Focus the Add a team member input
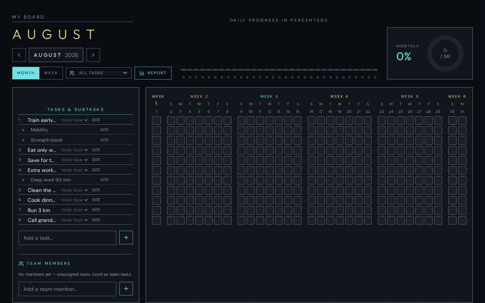 click(x=67, y=289)
